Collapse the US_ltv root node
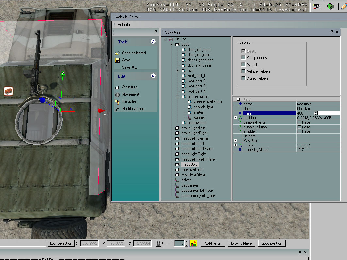 [x=165, y=39]
